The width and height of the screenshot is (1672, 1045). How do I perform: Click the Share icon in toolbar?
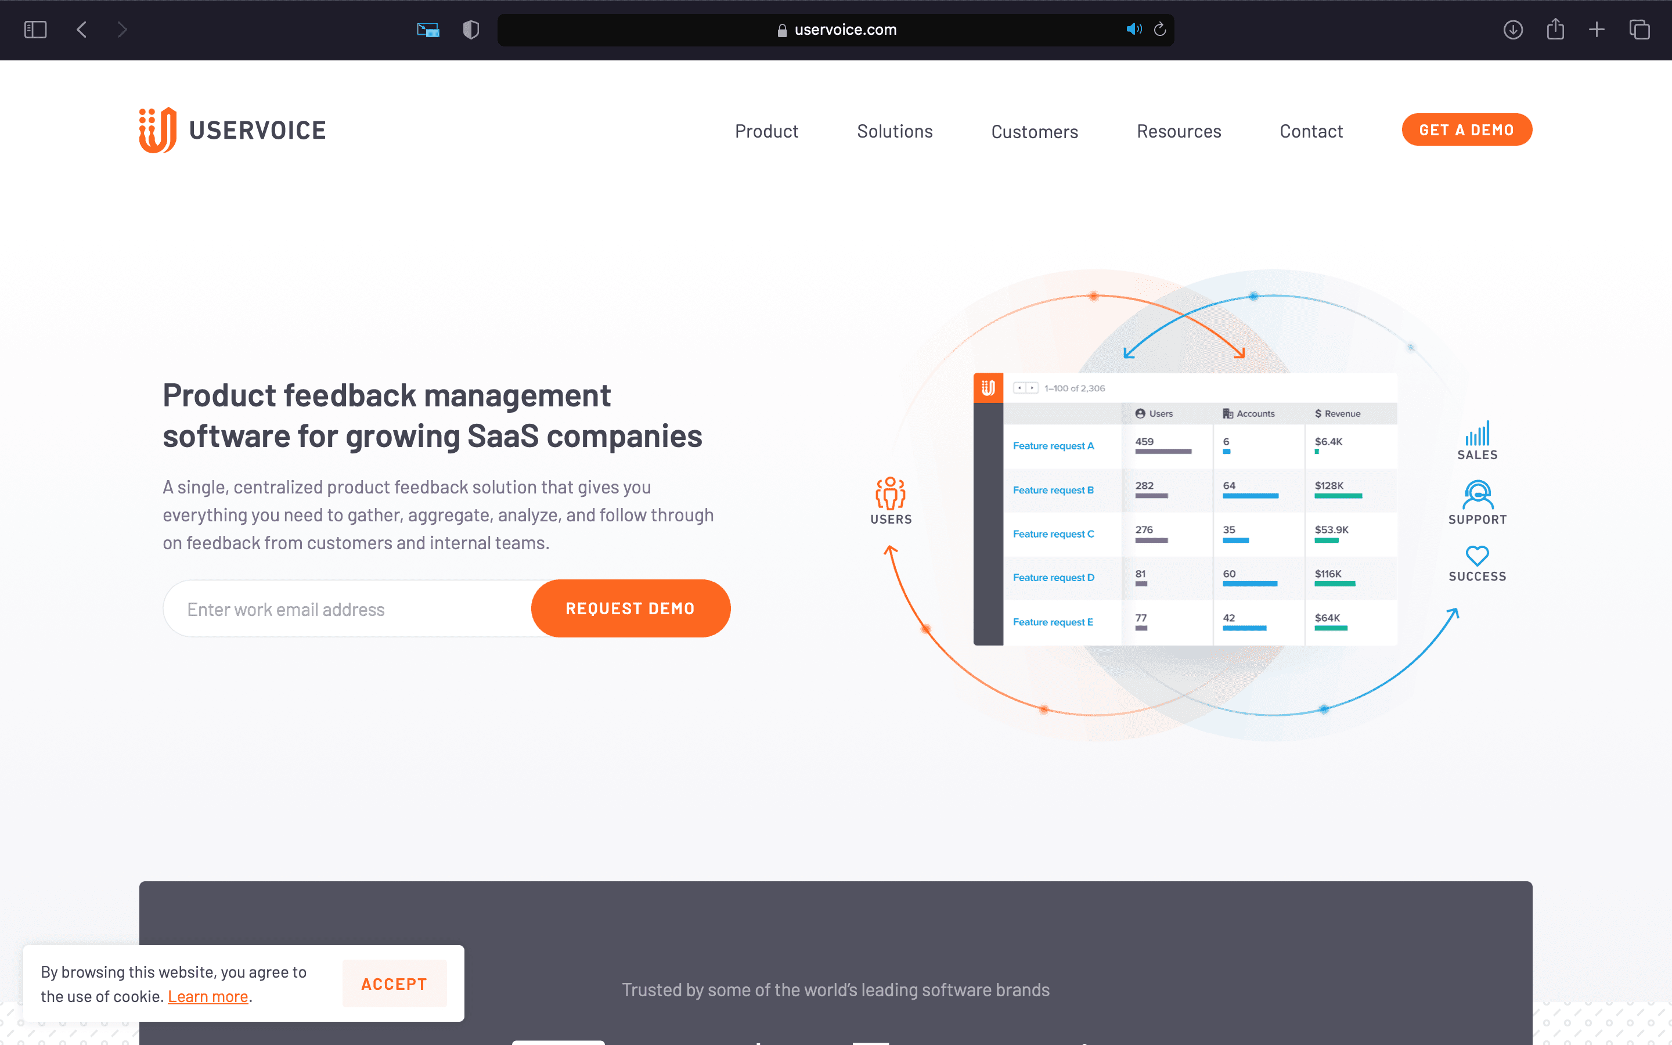point(1555,29)
